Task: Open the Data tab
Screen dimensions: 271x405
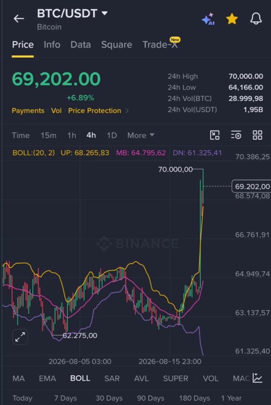Action: tap(81, 45)
